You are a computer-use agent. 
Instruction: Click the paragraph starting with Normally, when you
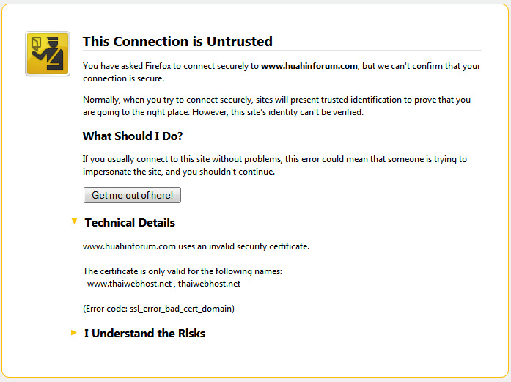[x=276, y=106]
